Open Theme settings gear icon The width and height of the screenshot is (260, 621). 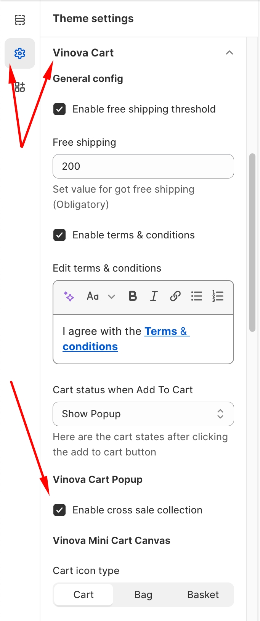pos(20,53)
